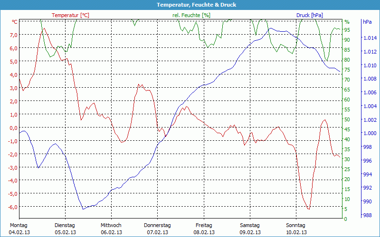The image size is (380, 237).
Task: Click the "-6,0" temperature axis value
Action: click(x=13, y=207)
